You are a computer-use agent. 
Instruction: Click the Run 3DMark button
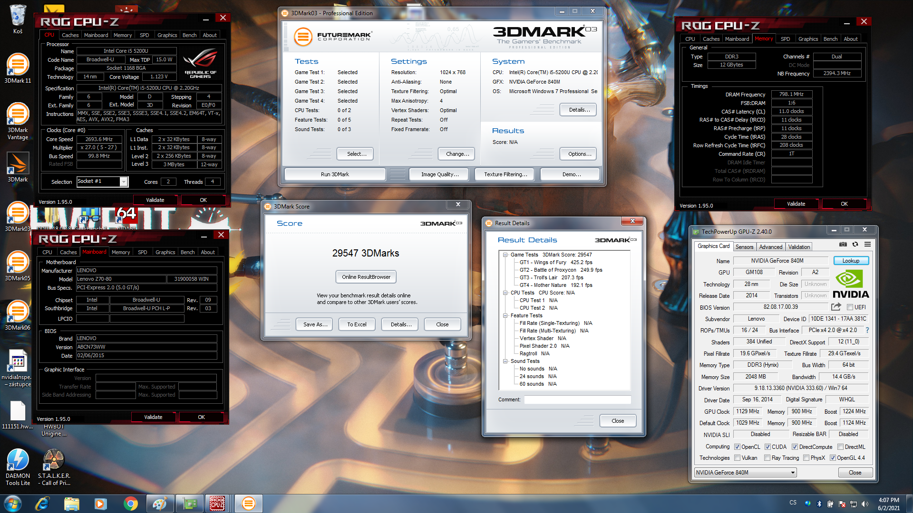pyautogui.click(x=335, y=174)
